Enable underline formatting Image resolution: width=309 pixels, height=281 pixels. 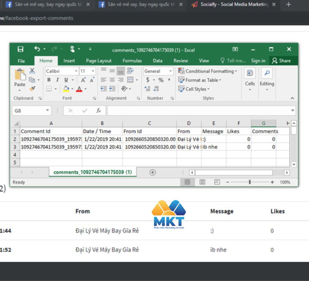tap(67, 79)
